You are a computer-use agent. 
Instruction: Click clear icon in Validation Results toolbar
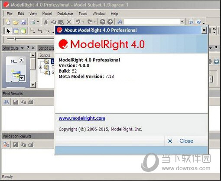click(31, 144)
